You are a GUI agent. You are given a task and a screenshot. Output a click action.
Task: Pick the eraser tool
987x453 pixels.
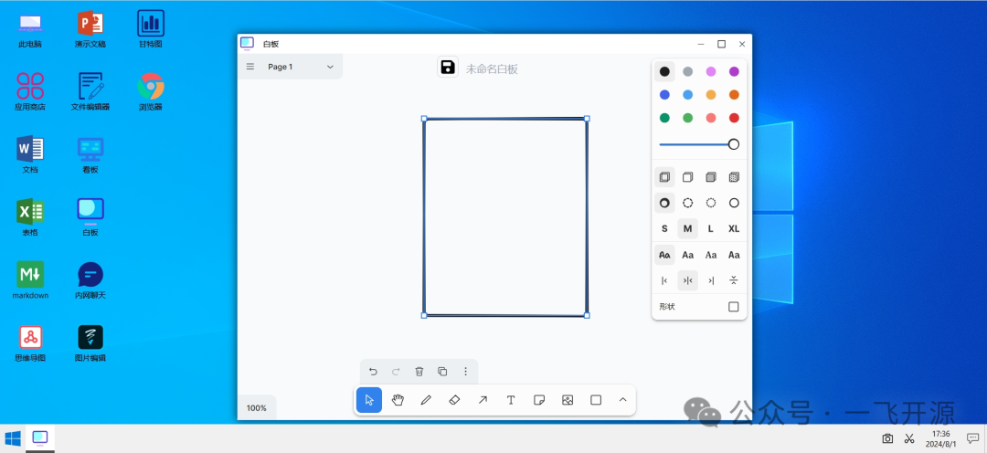coord(454,400)
